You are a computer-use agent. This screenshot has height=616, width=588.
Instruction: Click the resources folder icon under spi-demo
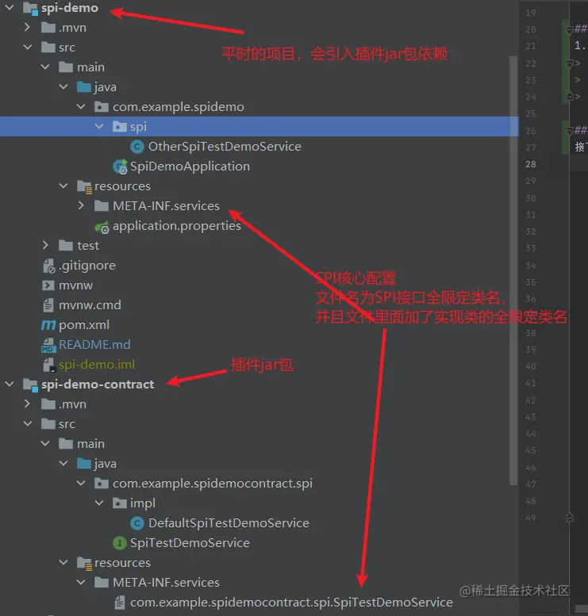tap(85, 186)
